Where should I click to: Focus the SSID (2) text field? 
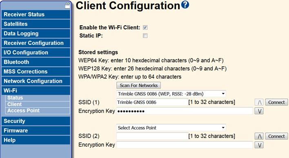(152, 136)
